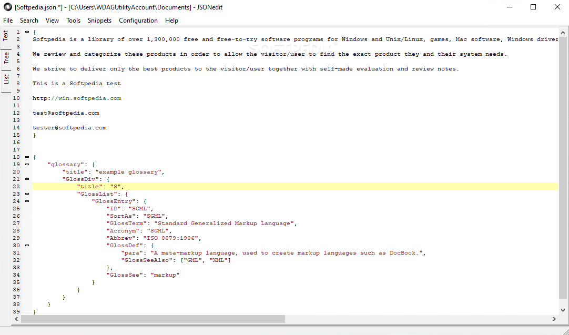The image size is (569, 335).
Task: Click the horizontal scrollbar right arrow
Action: coord(554,319)
